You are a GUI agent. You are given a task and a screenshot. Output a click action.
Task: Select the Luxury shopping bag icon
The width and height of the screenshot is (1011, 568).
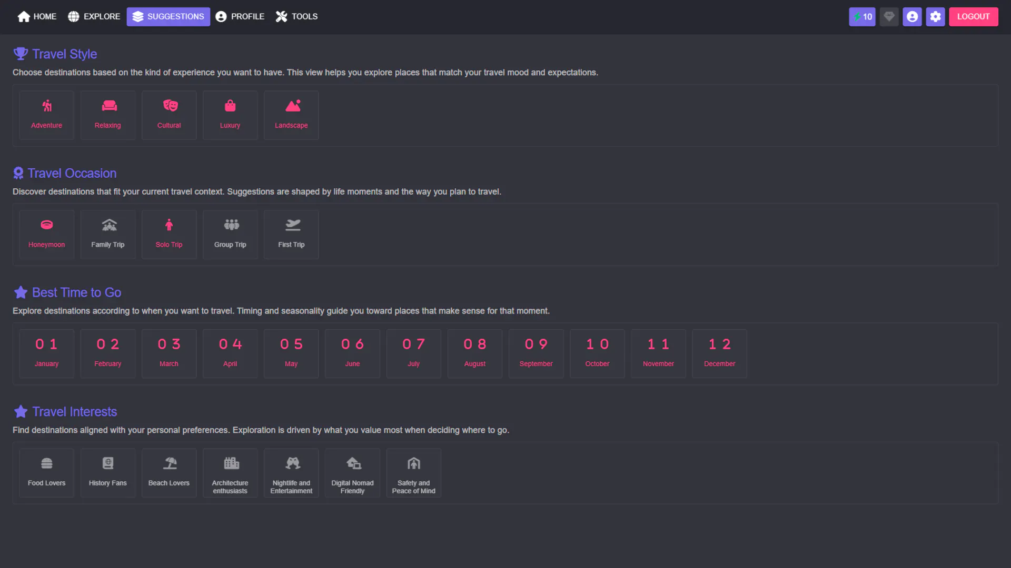230,106
